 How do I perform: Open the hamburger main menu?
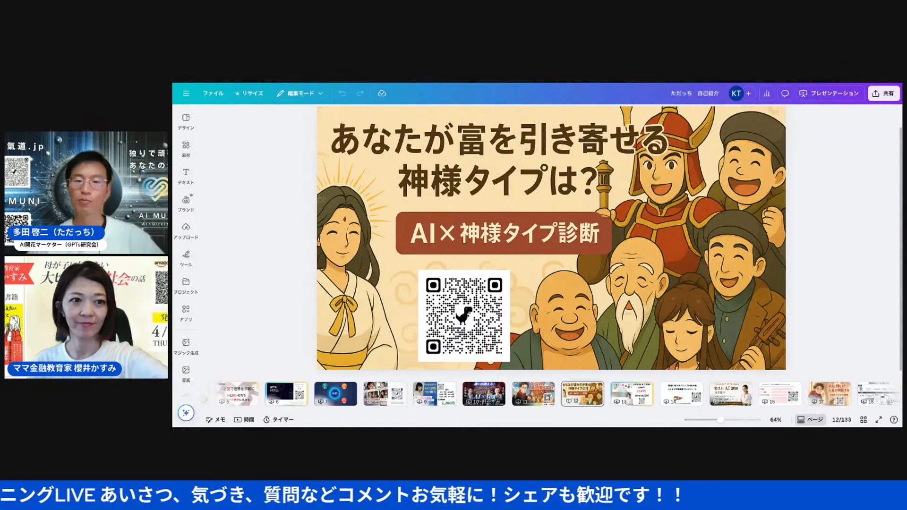point(186,93)
